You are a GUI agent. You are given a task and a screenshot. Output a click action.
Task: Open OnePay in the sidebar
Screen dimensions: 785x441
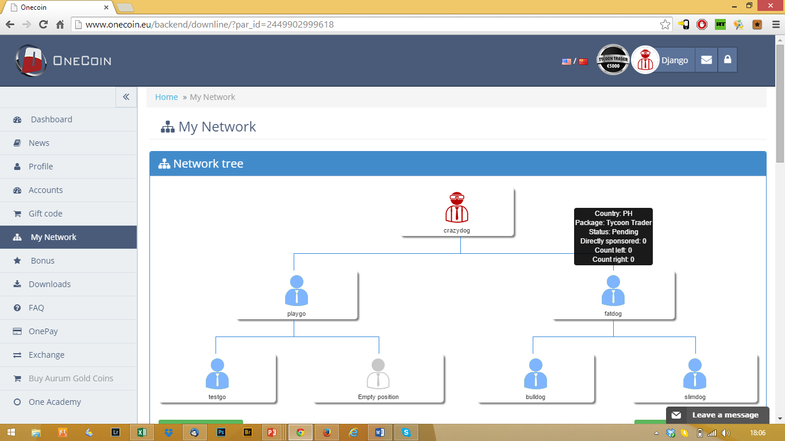click(68, 331)
